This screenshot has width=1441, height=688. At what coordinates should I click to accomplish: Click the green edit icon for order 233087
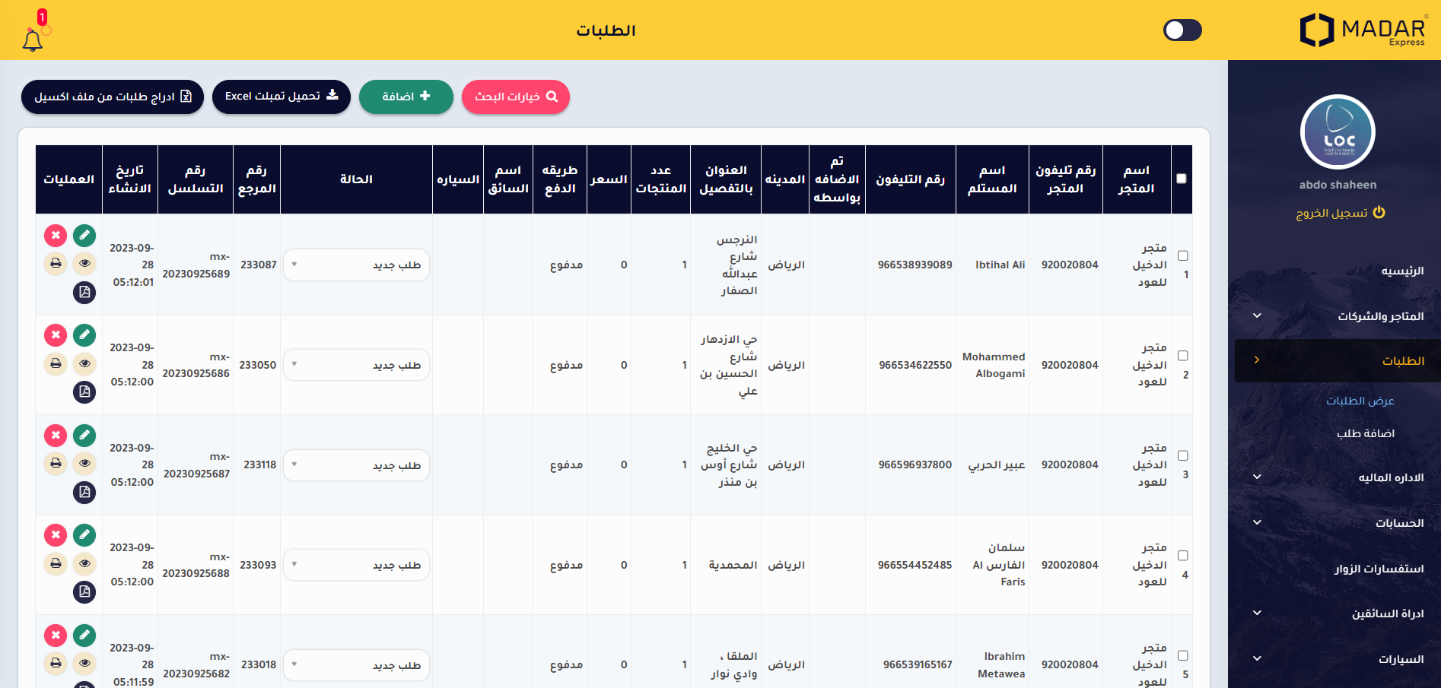pos(84,236)
